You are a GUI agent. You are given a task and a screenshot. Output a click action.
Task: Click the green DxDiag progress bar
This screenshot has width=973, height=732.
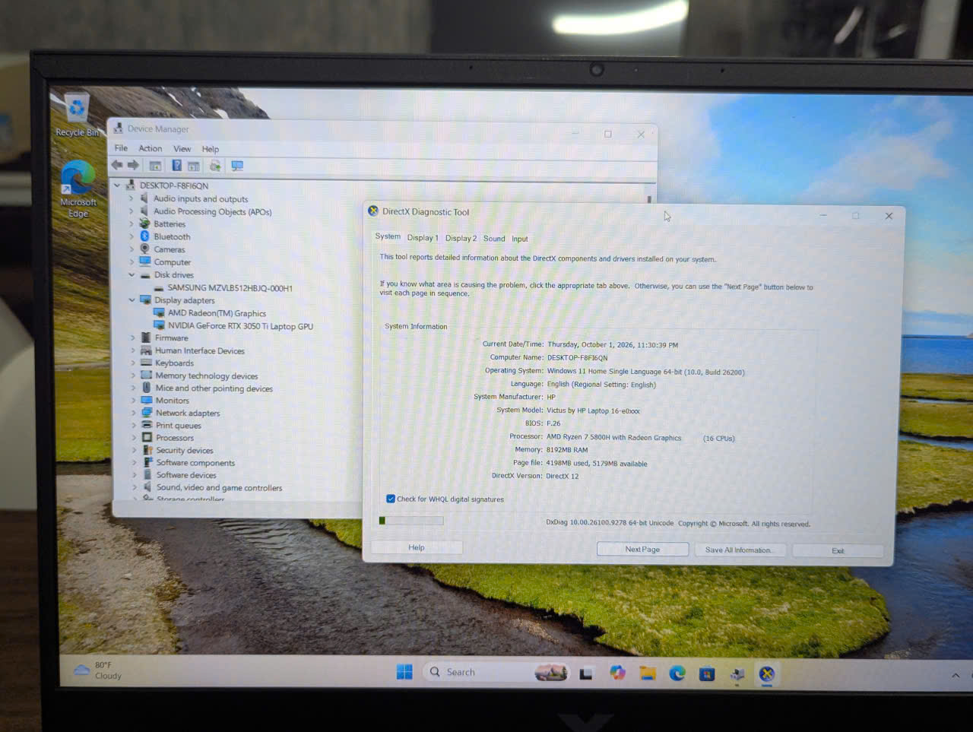point(411,521)
